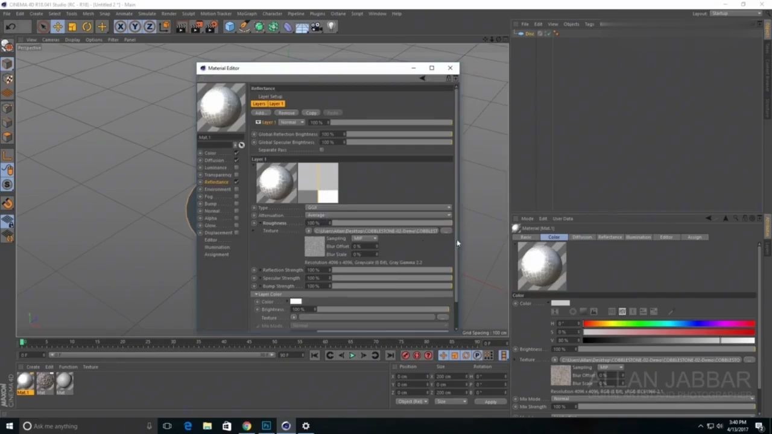Click the Remove layer button

click(286, 113)
